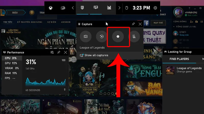Pin the Capture widget
Image resolution: width=204 pixels, height=114 pixels.
tap(133, 24)
